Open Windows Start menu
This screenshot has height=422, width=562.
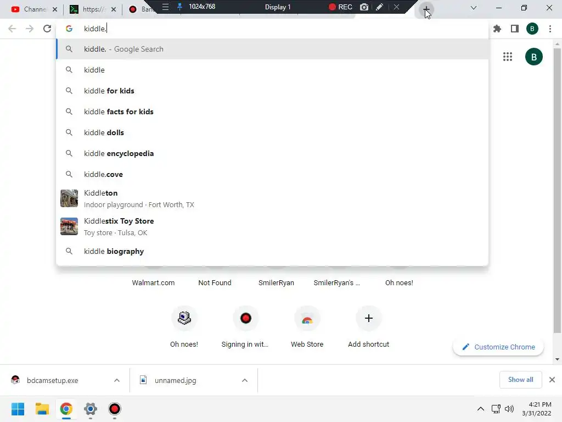coord(18,409)
